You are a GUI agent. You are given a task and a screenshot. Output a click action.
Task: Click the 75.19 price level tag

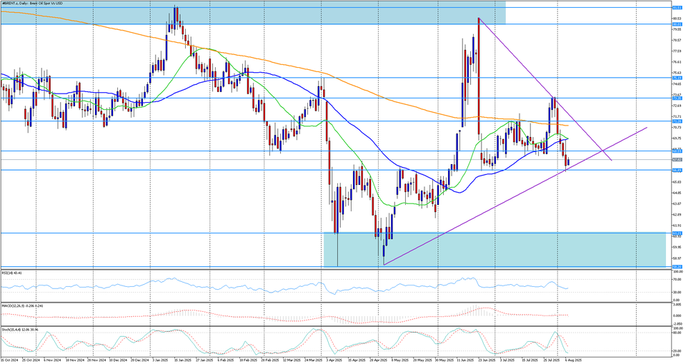pyautogui.click(x=676, y=78)
